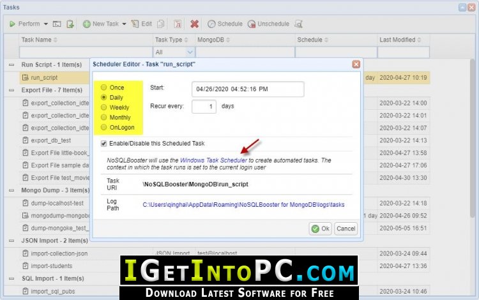The width and height of the screenshot is (479, 300).
Task: Select the OnLogon schedule option
Action: [x=104, y=127]
